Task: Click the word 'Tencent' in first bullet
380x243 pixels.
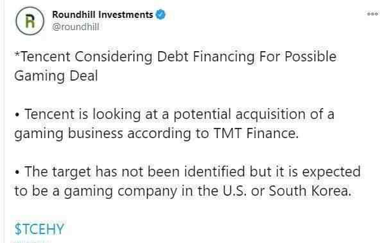Action: (x=49, y=114)
